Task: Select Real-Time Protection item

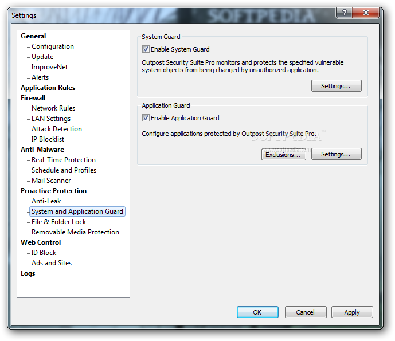Action: (x=64, y=160)
